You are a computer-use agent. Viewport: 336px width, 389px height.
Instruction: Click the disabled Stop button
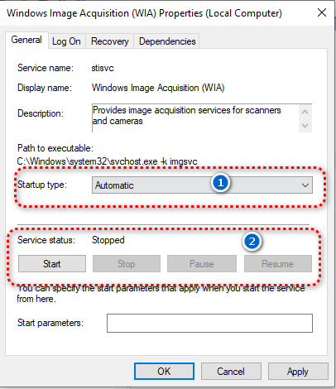127,264
